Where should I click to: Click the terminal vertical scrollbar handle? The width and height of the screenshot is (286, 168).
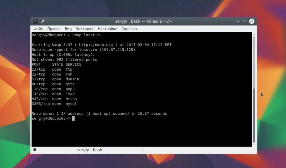point(254,115)
